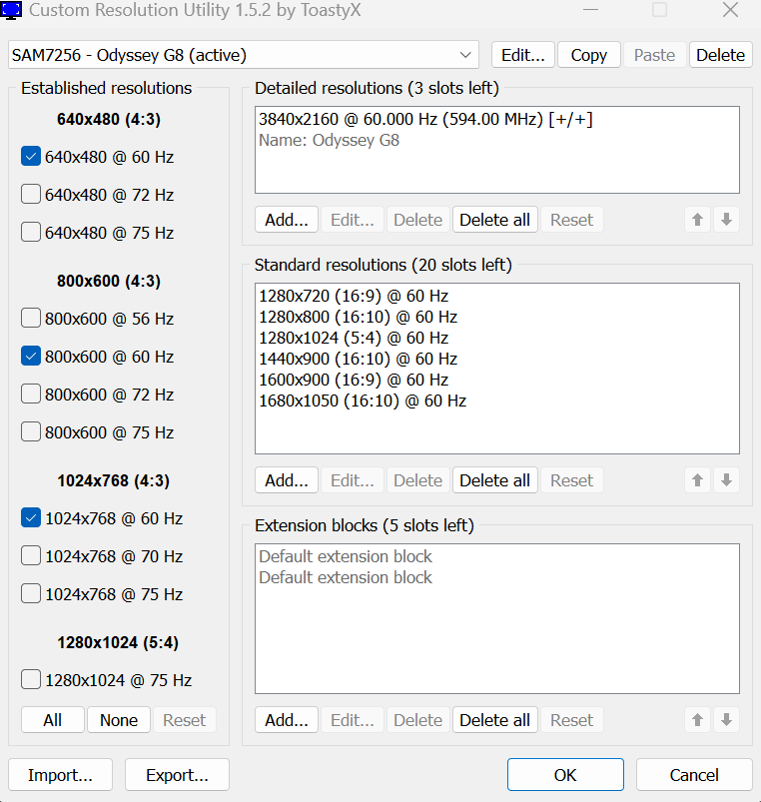Enable 800x600 @ 75 Hz resolution
The height and width of the screenshot is (802, 761).
point(31,432)
